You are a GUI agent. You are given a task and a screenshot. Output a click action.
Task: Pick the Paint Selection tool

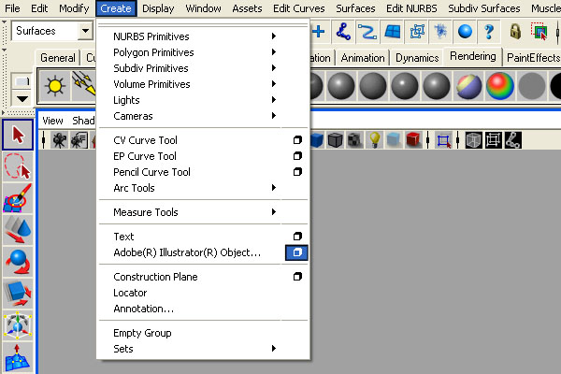pyautogui.click(x=18, y=200)
